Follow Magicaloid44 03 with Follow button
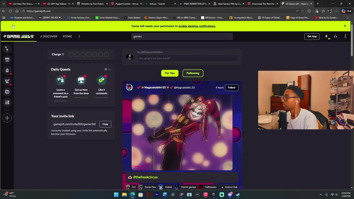This screenshot has height=199, width=354. [x=232, y=88]
